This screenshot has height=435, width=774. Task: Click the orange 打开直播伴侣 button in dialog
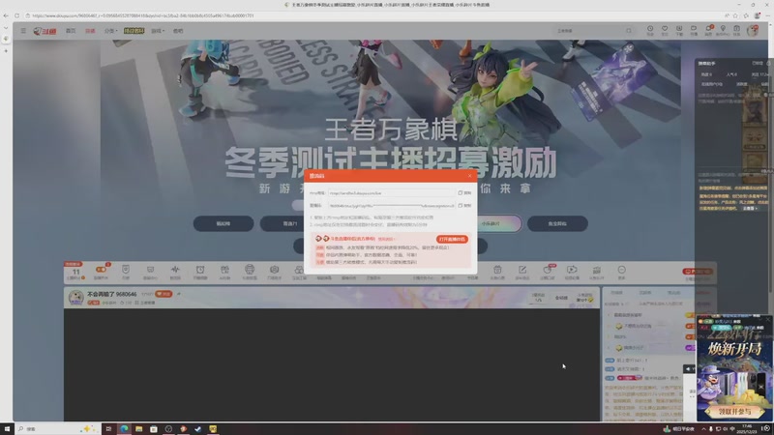point(452,239)
